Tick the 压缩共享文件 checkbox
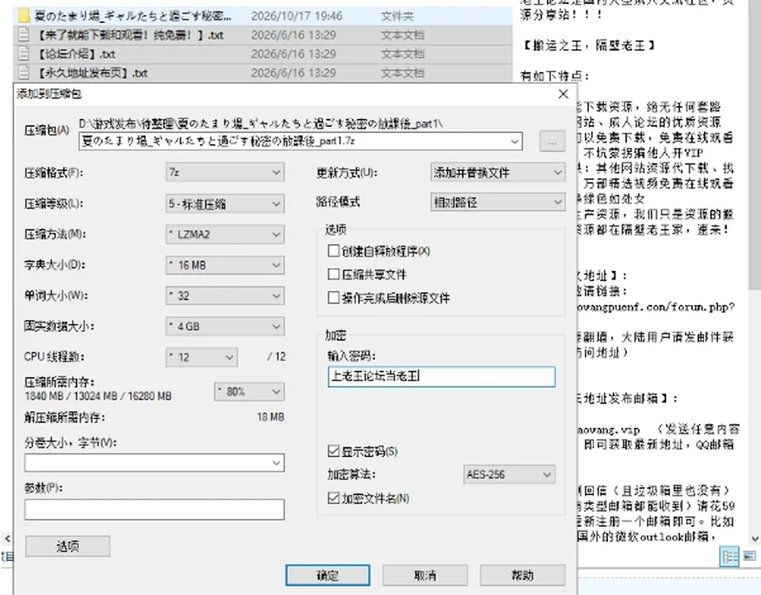This screenshot has width=761, height=595. click(334, 274)
